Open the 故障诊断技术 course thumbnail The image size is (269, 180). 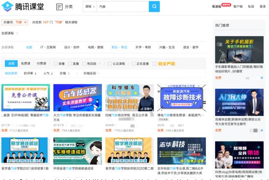pos(181,98)
